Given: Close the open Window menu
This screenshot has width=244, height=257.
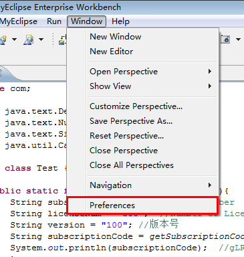Looking at the screenshot, I should click(86, 21).
